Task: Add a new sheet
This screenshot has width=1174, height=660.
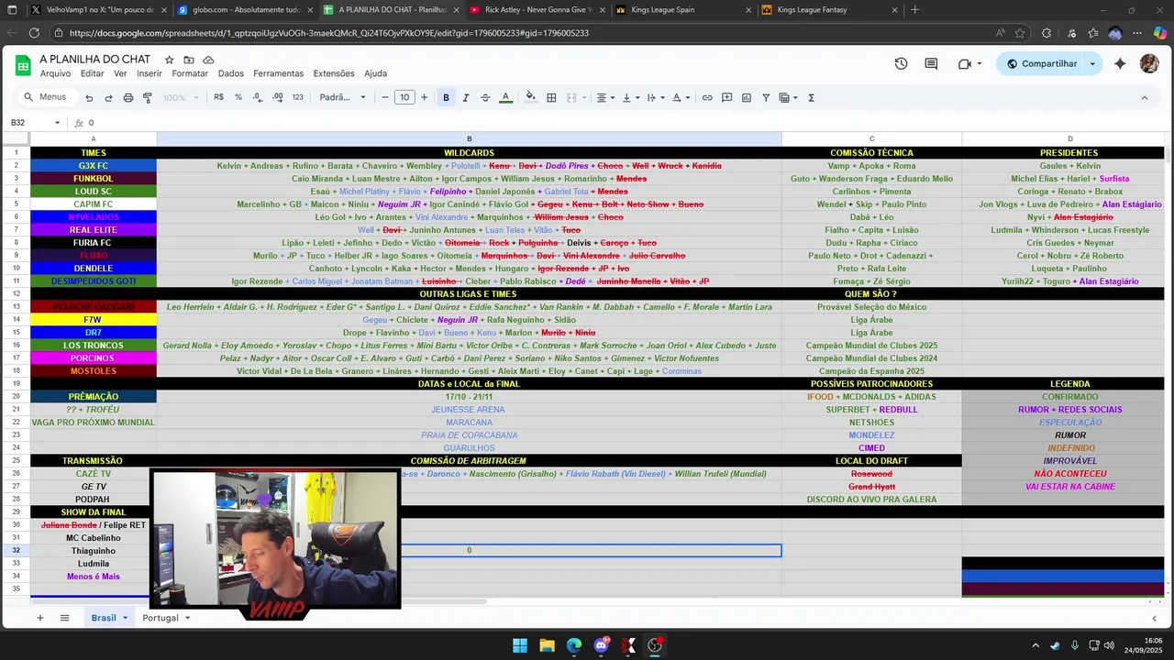Action: pyautogui.click(x=39, y=618)
